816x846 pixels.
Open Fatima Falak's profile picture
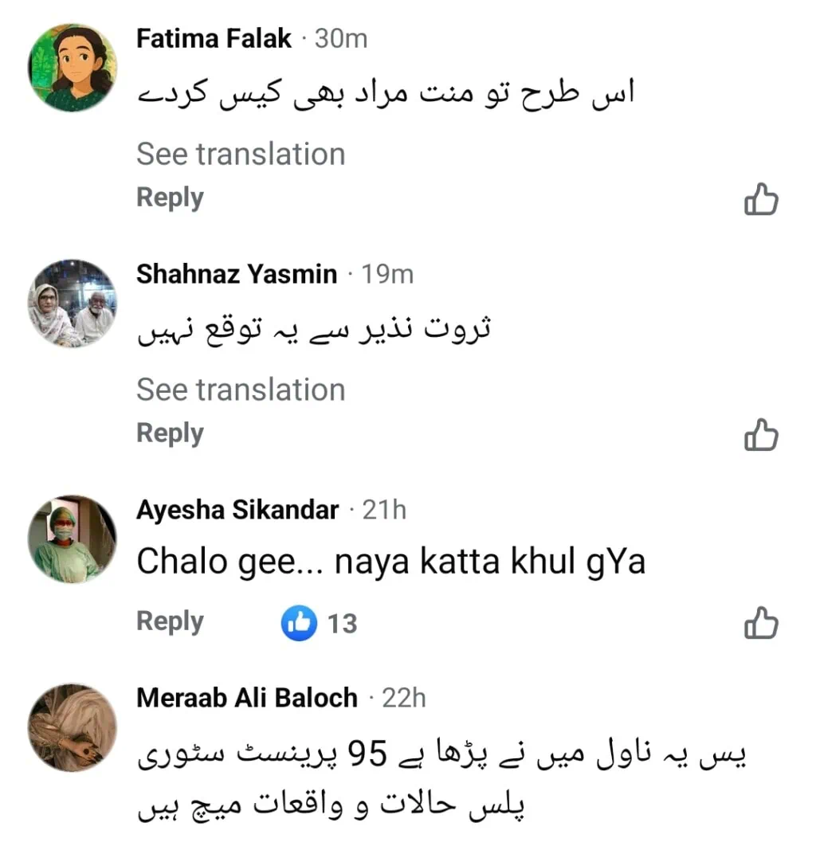pos(73,67)
